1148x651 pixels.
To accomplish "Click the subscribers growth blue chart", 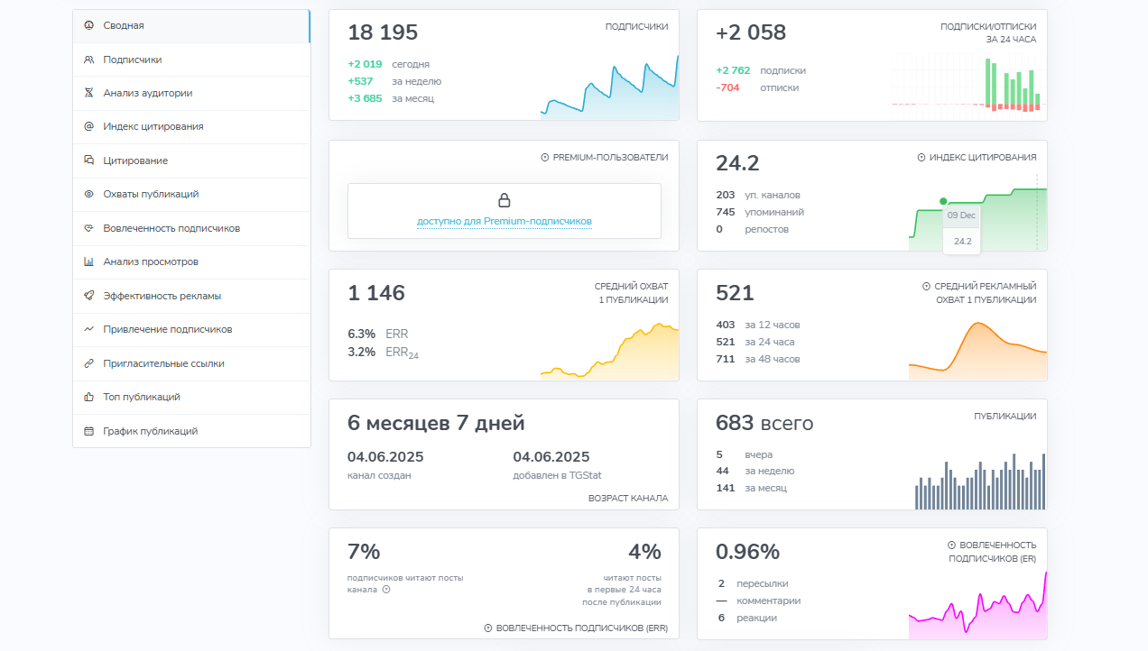I will [609, 88].
